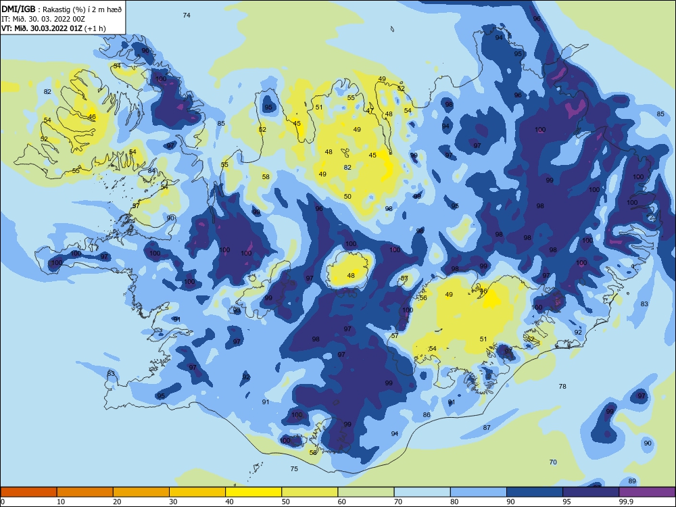This screenshot has height=507, width=676.
Task: Click the pale blue 70–80 legend swatch
Action: [422, 492]
